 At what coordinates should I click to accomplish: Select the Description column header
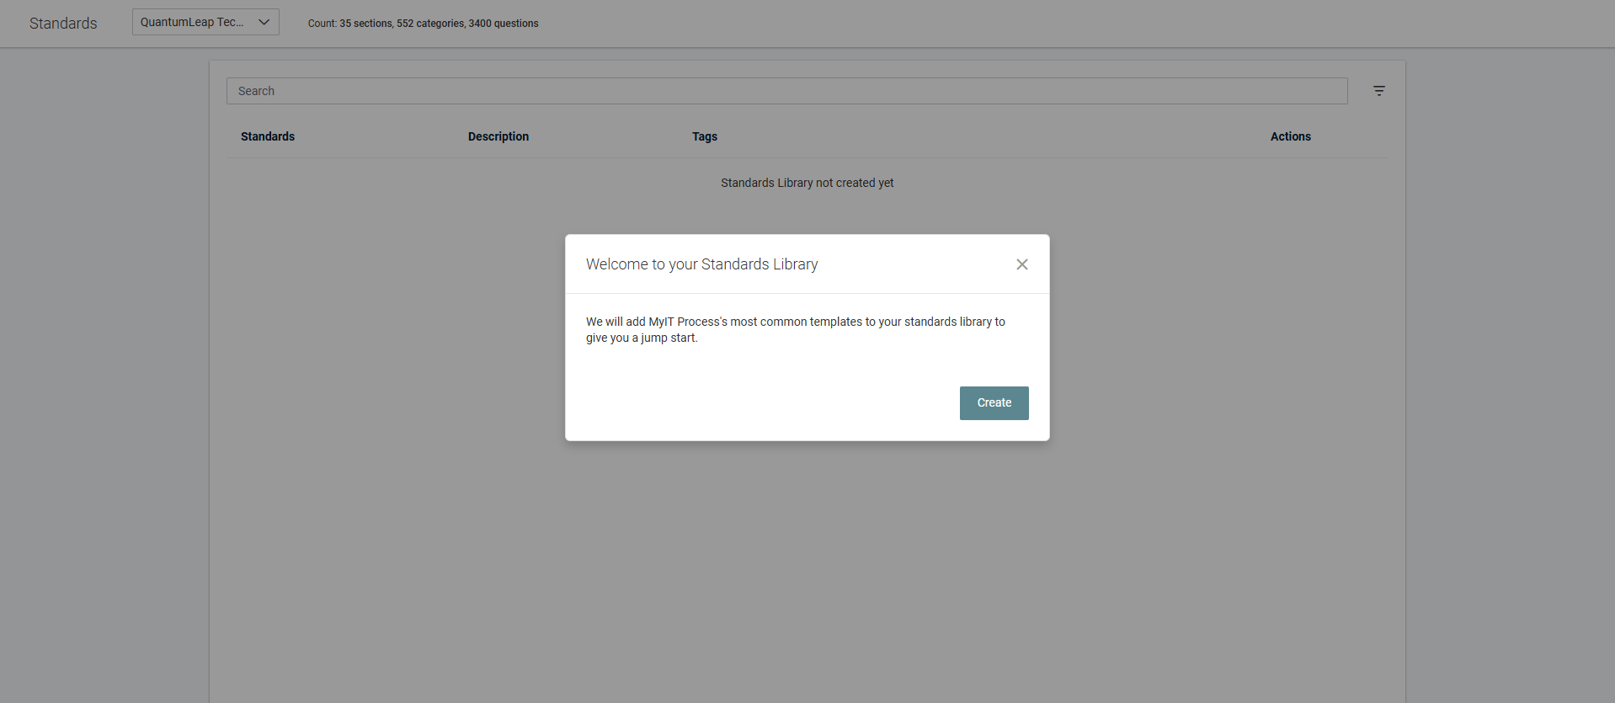pyautogui.click(x=498, y=136)
